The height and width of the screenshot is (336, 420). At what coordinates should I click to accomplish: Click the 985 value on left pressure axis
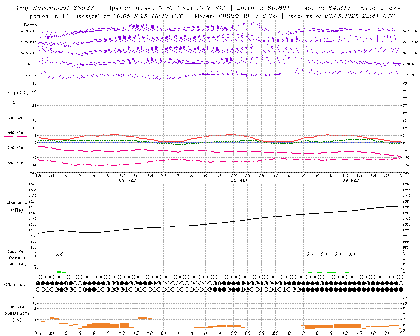pyautogui.click(x=33, y=247)
